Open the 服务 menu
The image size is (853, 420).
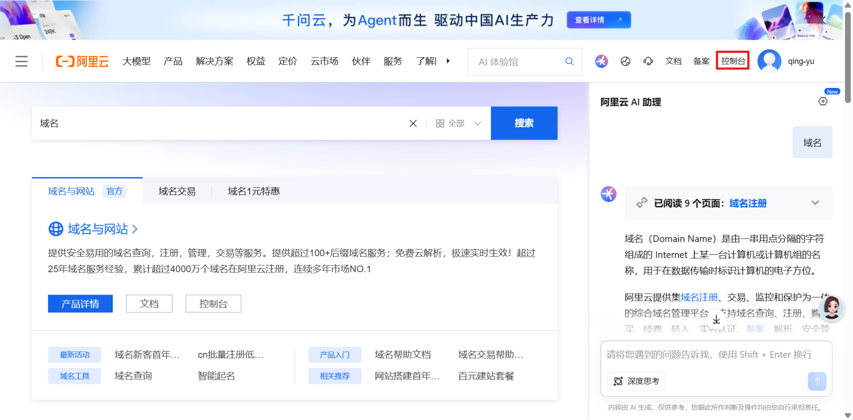[x=393, y=61]
